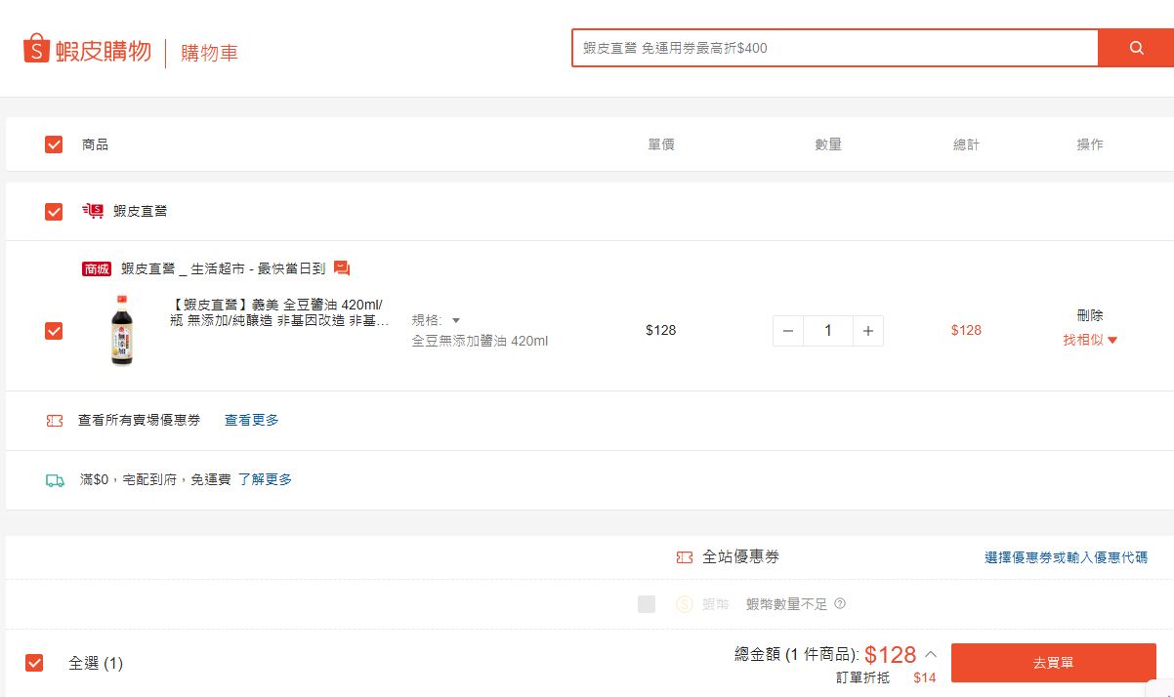The width and height of the screenshot is (1174, 697).
Task: Click the 選擇優惠券或輸入優惠代碼 link
Action: coord(1067,557)
